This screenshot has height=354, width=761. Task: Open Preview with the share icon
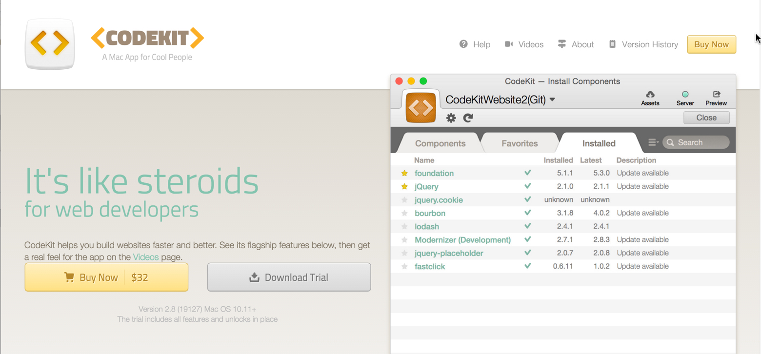[716, 94]
